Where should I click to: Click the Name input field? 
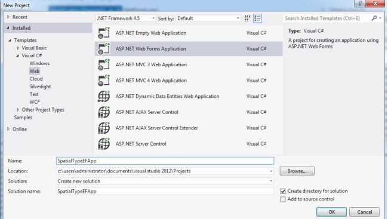[x=165, y=161]
